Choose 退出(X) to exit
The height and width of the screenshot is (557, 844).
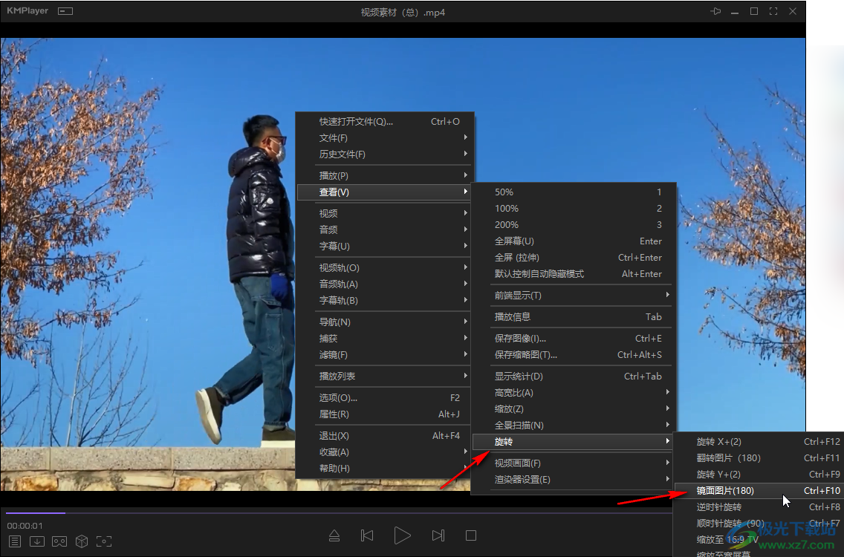coord(384,436)
